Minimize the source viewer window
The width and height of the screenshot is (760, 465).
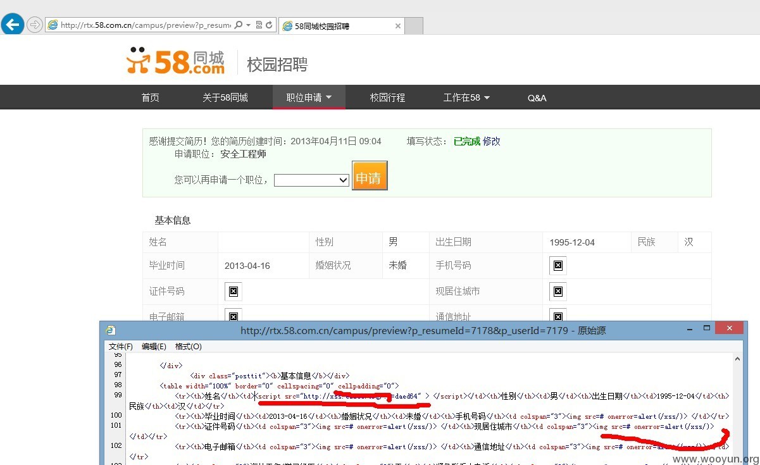click(689, 328)
